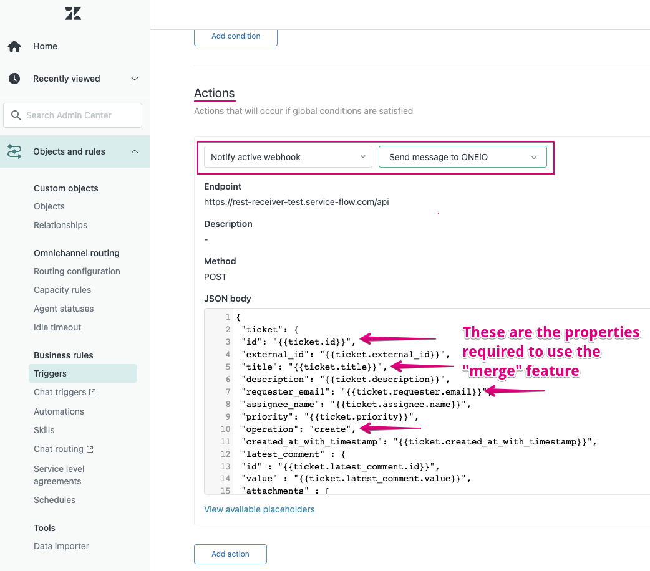Click the Recently viewed clock icon
The height and width of the screenshot is (571, 650).
click(x=14, y=79)
